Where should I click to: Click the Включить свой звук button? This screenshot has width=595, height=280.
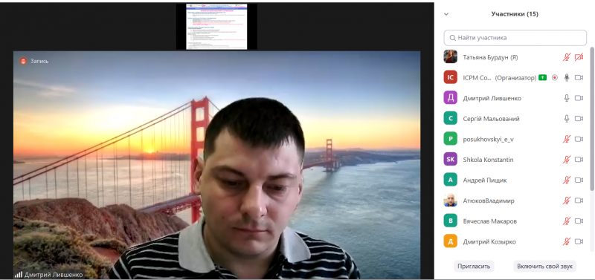tap(545, 267)
